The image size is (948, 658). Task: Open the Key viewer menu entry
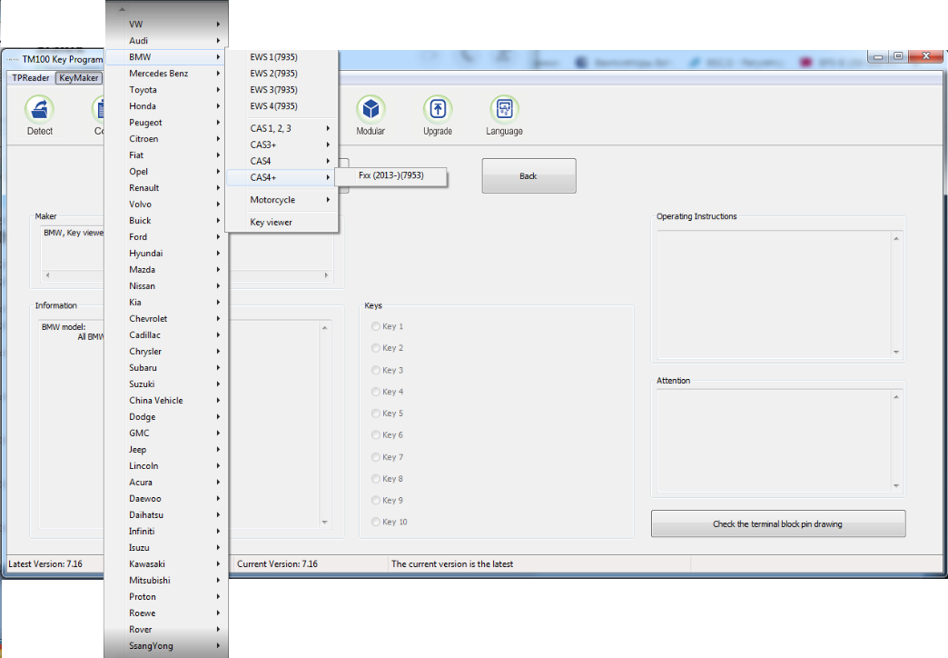281,222
